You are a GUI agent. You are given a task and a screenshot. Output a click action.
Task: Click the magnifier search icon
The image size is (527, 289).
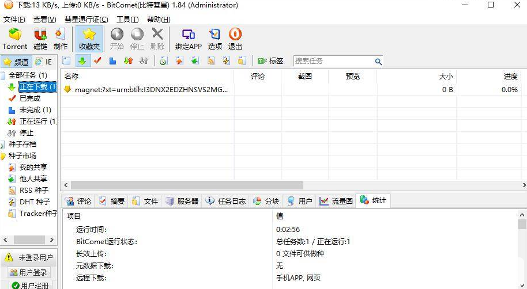tap(378, 62)
